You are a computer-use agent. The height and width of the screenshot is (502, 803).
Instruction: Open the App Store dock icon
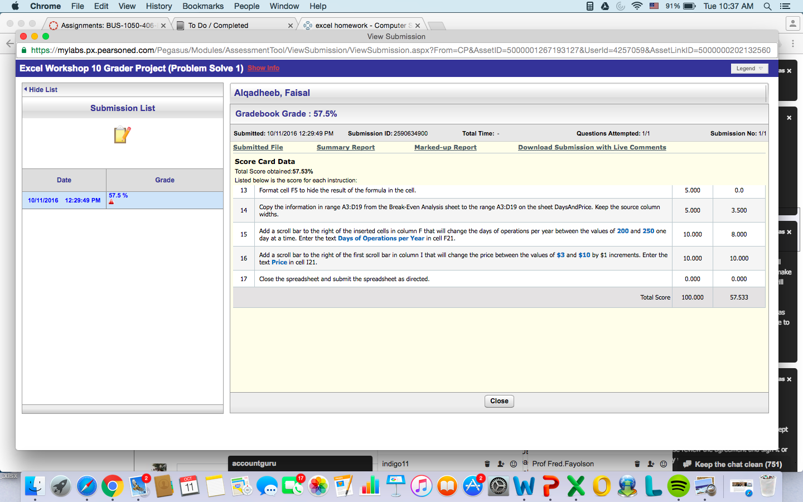pyautogui.click(x=473, y=486)
